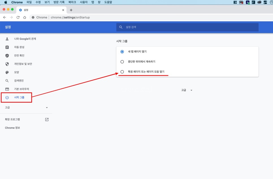
Task: Open the 수정 menu
Action: click(x=38, y=2)
